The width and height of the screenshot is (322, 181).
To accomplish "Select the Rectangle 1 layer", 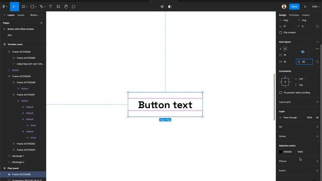I will [x=18, y=156].
